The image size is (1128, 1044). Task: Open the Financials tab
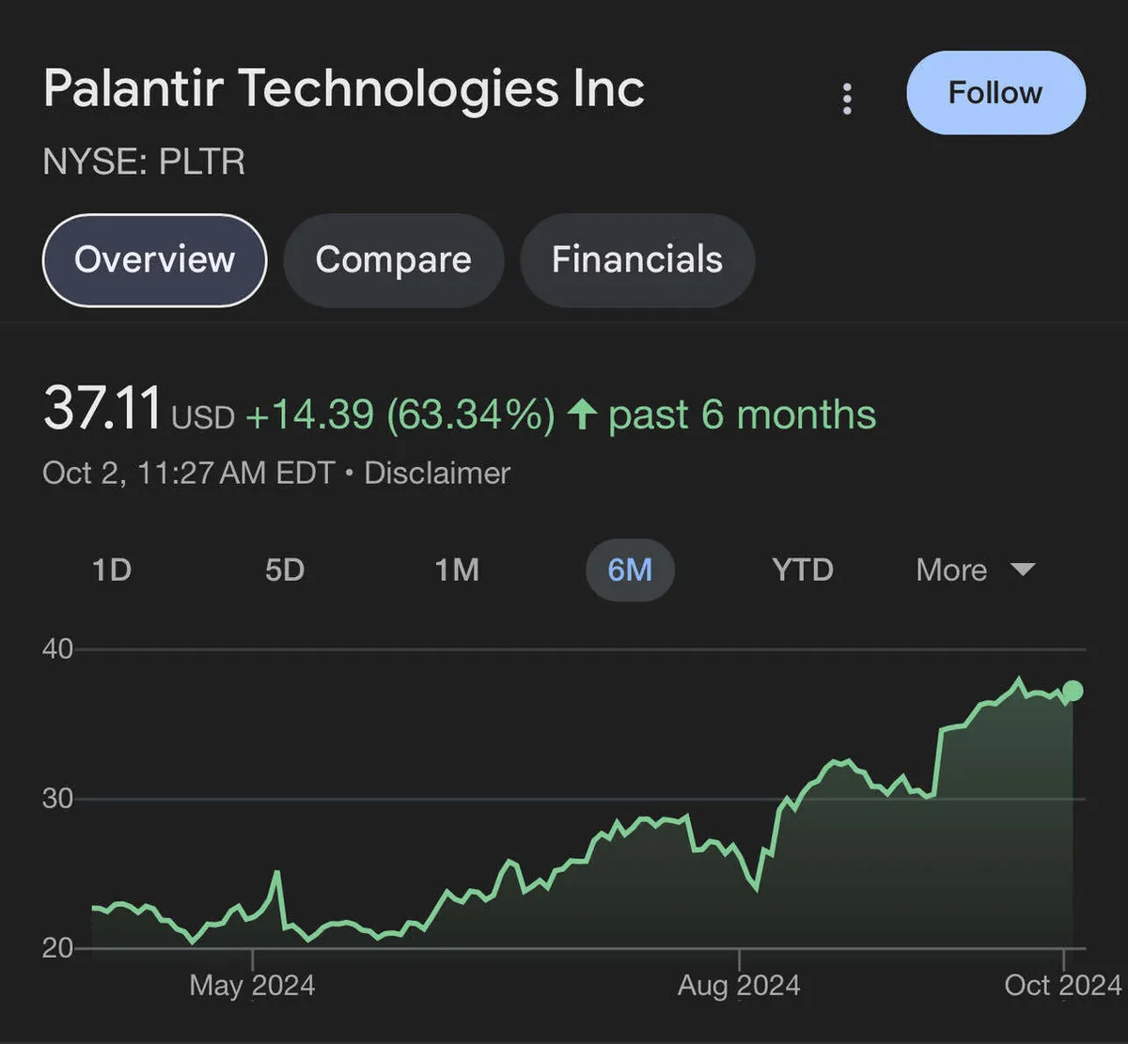coord(636,260)
